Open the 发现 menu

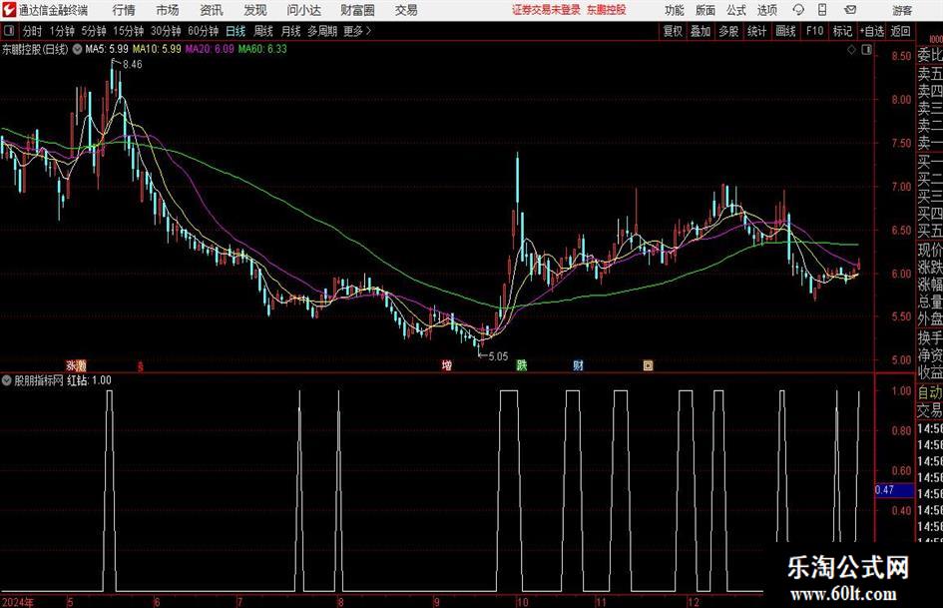(255, 10)
